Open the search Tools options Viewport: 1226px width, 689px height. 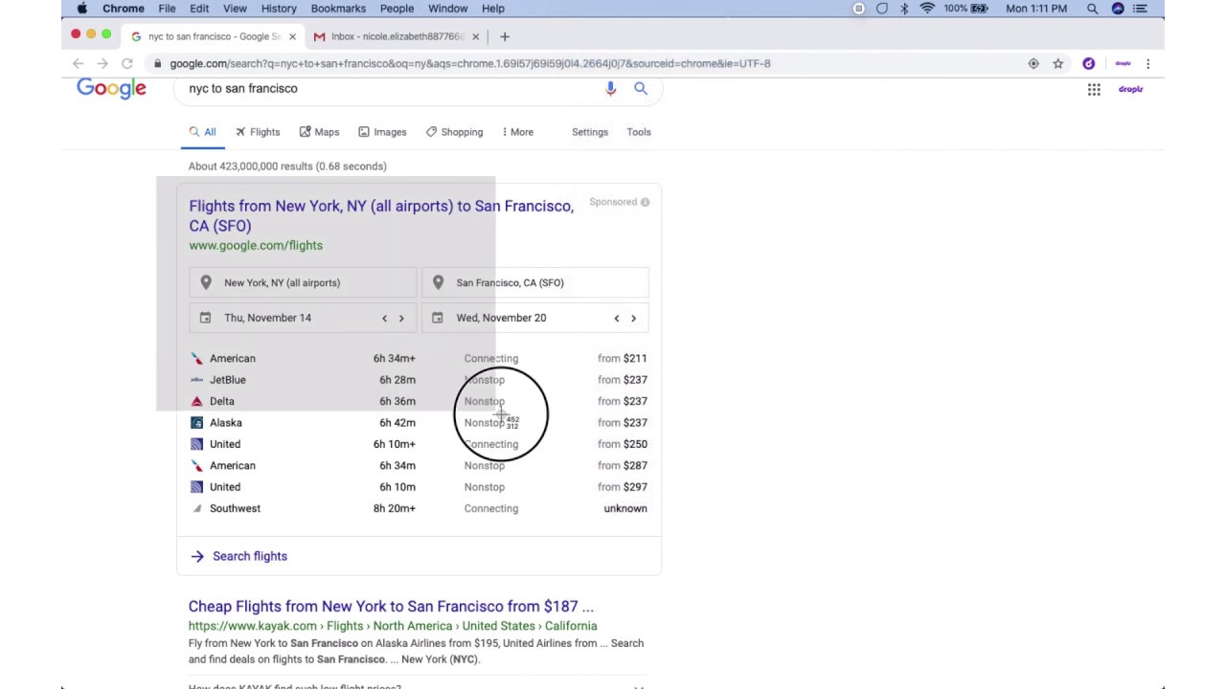point(639,132)
